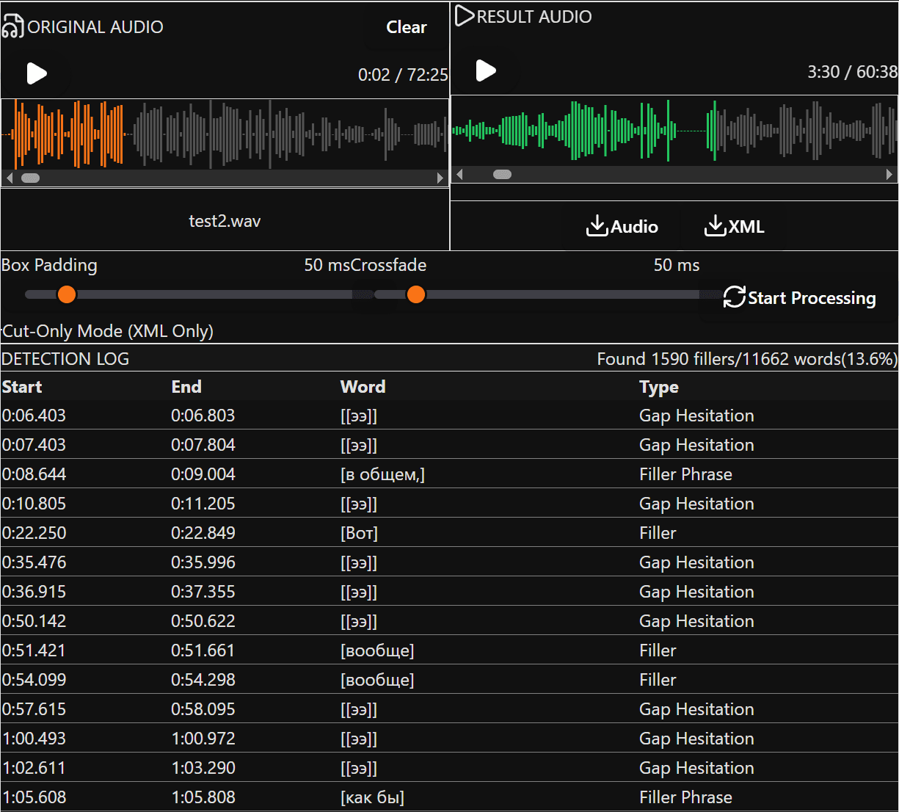Click the right scroll arrow under the original waveform

pyautogui.click(x=440, y=178)
